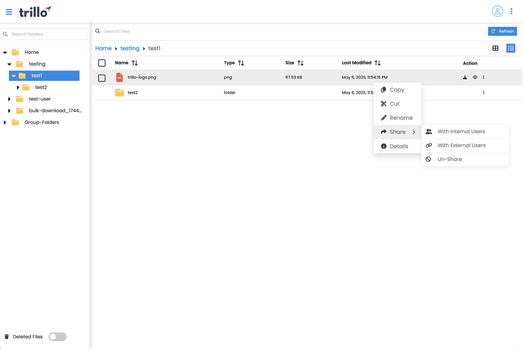Image resolution: width=523 pixels, height=359 pixels.
Task: Open the top-right vertical dots menu
Action: point(511,12)
